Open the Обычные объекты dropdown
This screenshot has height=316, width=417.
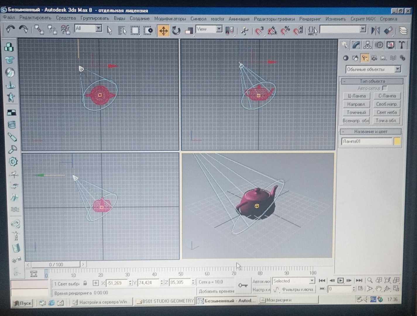pos(373,69)
